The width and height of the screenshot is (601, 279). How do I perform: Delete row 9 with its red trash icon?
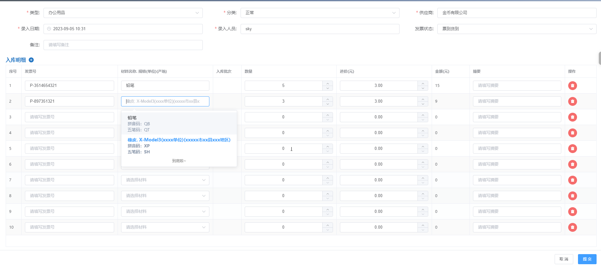[x=573, y=212]
